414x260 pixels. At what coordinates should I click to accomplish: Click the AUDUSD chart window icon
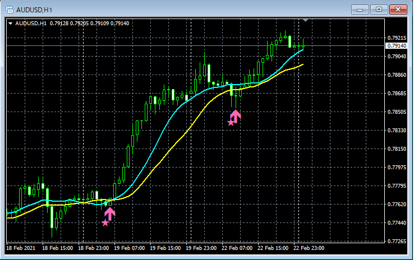pyautogui.click(x=10, y=10)
